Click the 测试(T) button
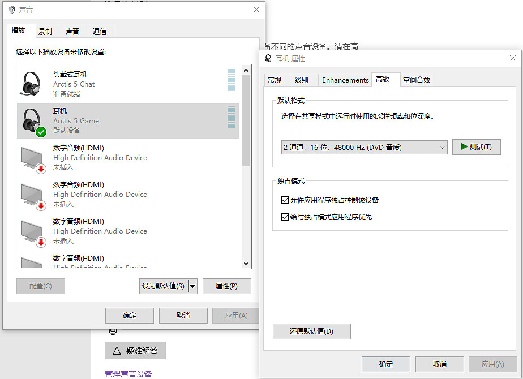The image size is (523, 379). 476,147
